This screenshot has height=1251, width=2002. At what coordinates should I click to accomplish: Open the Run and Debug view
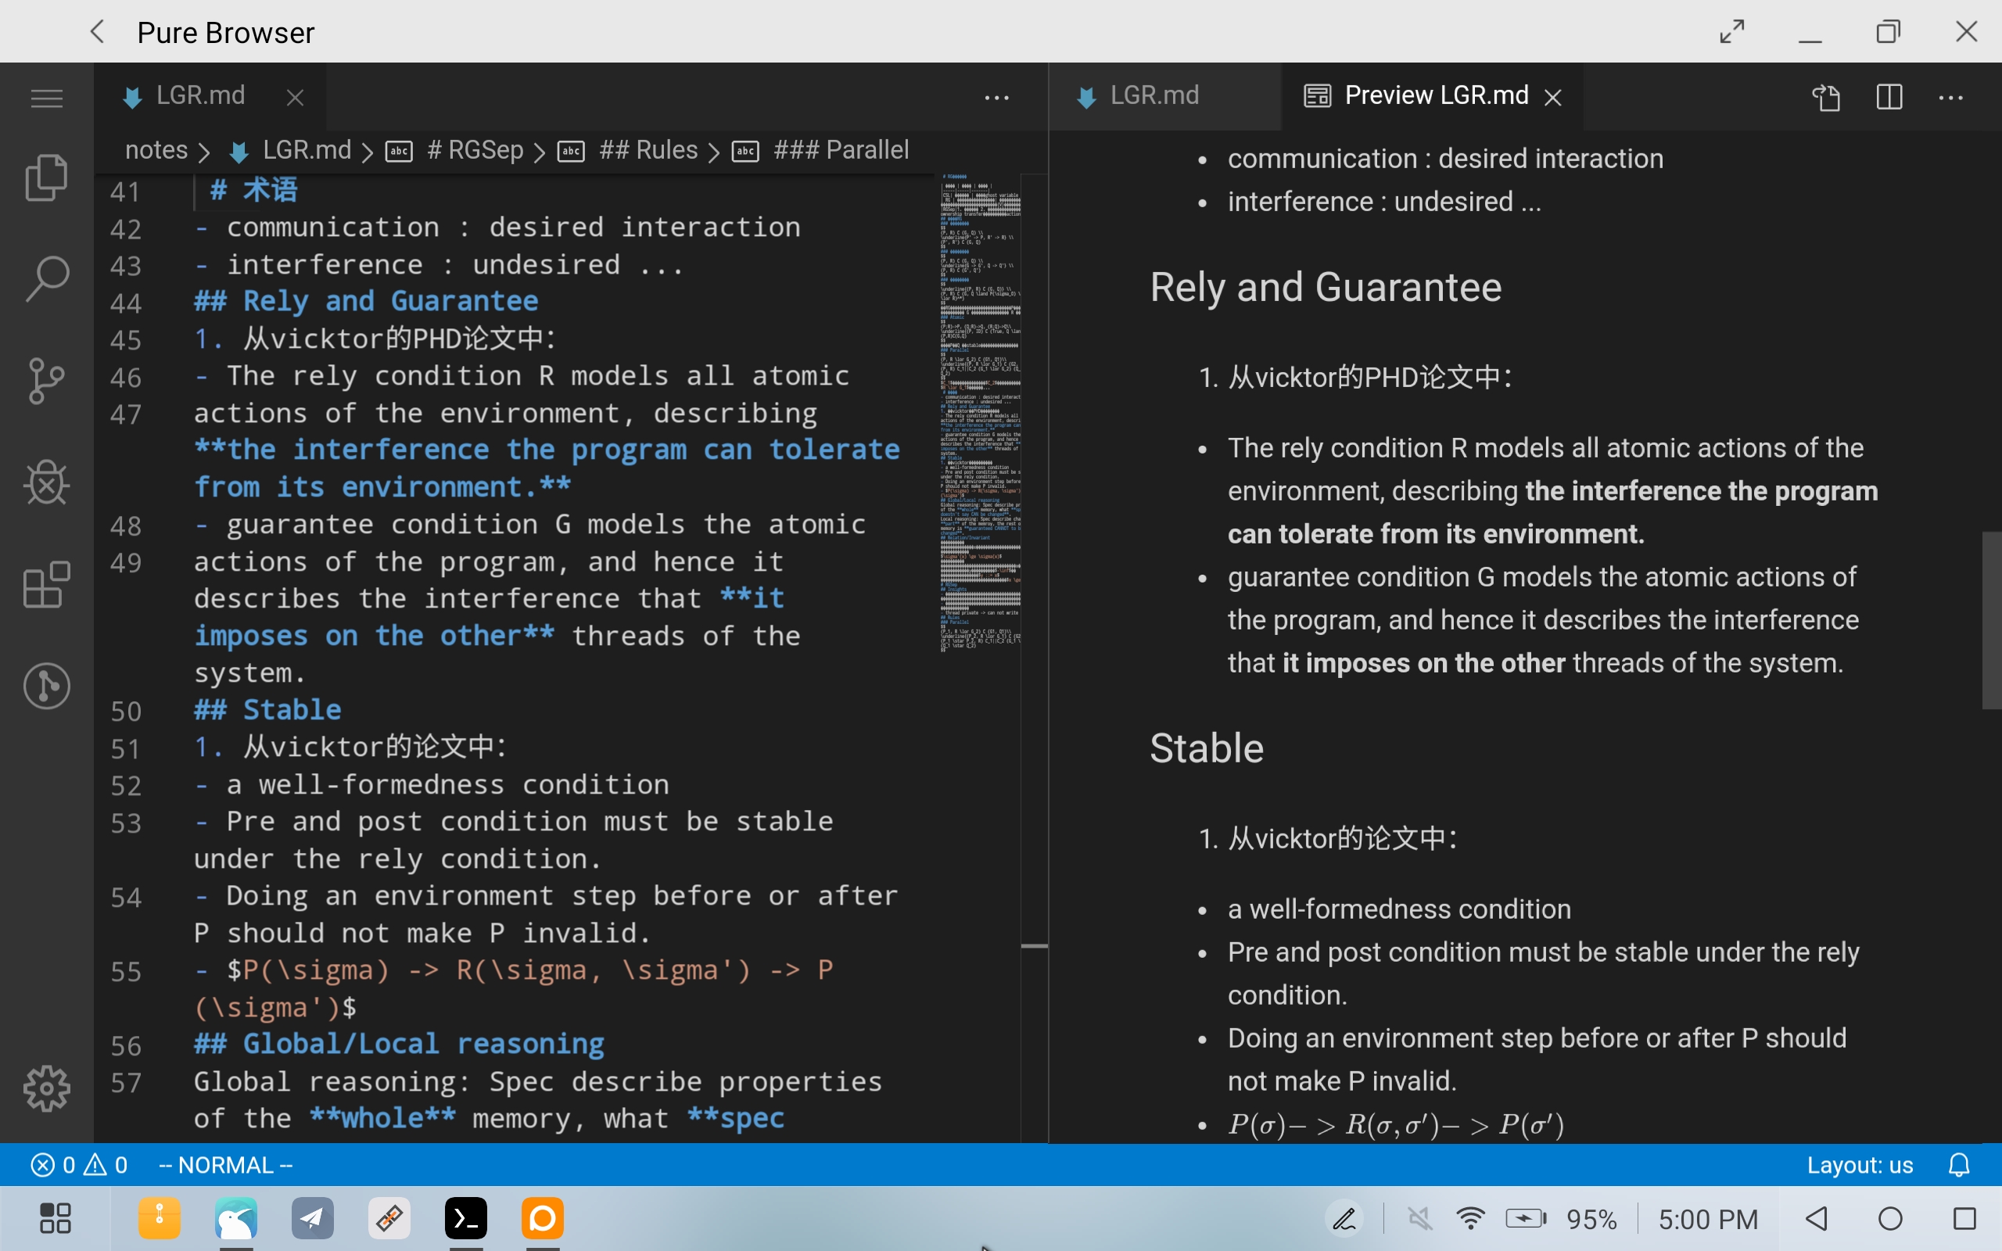[x=46, y=483]
